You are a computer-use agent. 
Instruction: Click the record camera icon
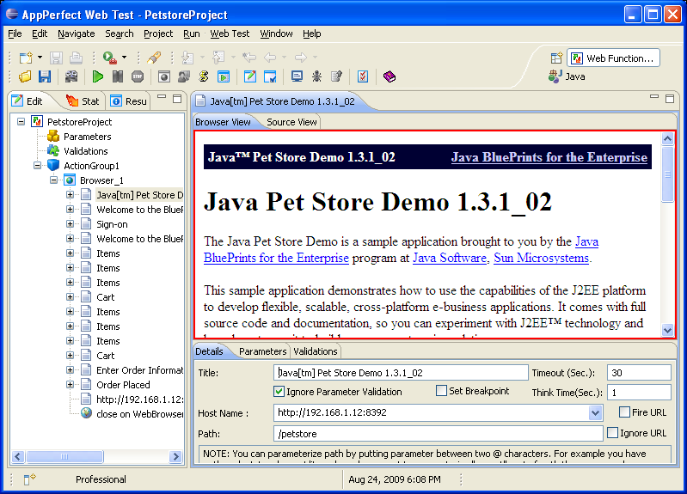pyautogui.click(x=71, y=76)
